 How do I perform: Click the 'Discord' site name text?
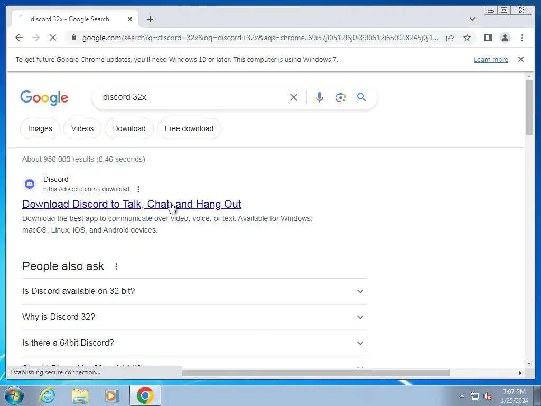tap(56, 179)
